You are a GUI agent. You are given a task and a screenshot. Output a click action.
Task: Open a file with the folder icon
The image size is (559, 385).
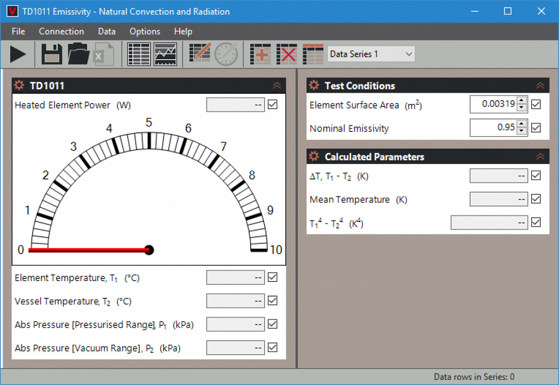(x=78, y=54)
